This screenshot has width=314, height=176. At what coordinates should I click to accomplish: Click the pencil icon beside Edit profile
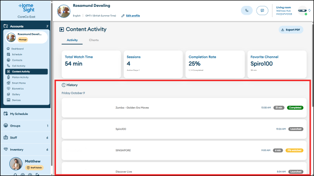123,16
